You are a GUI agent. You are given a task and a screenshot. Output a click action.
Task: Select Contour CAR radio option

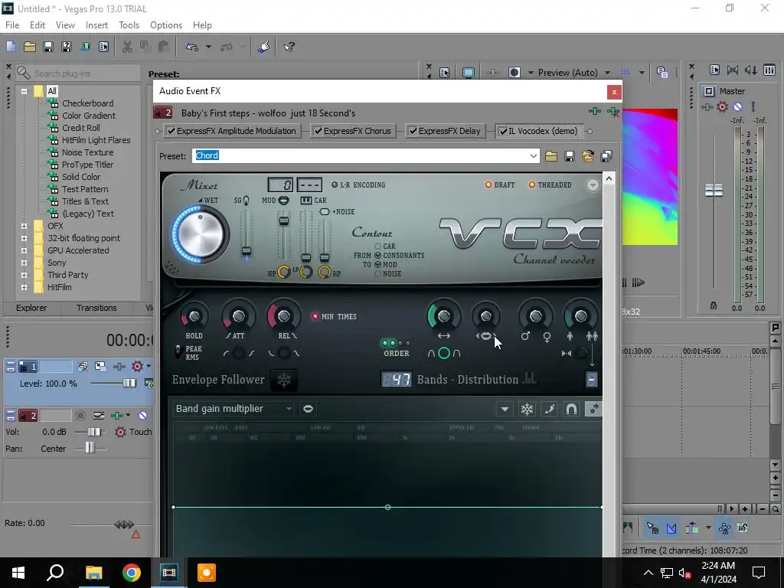coord(378,247)
